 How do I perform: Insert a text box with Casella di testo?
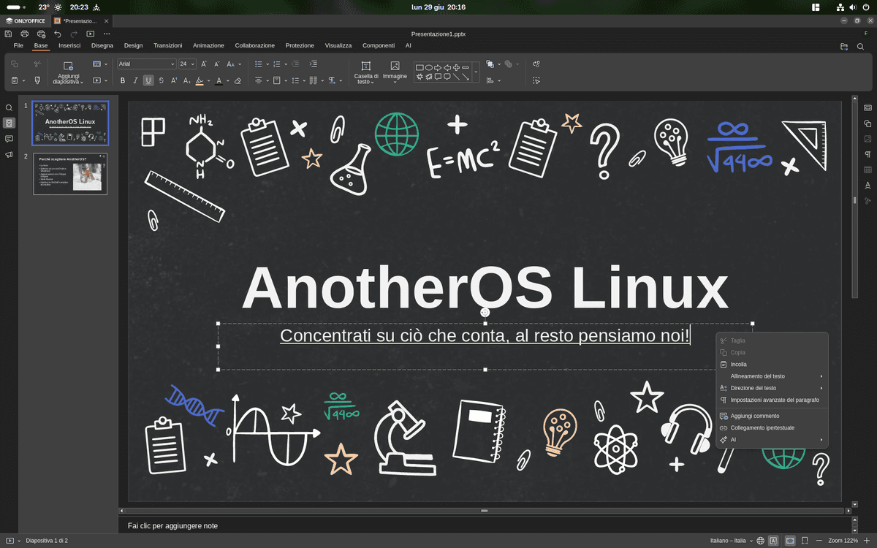tap(366, 72)
